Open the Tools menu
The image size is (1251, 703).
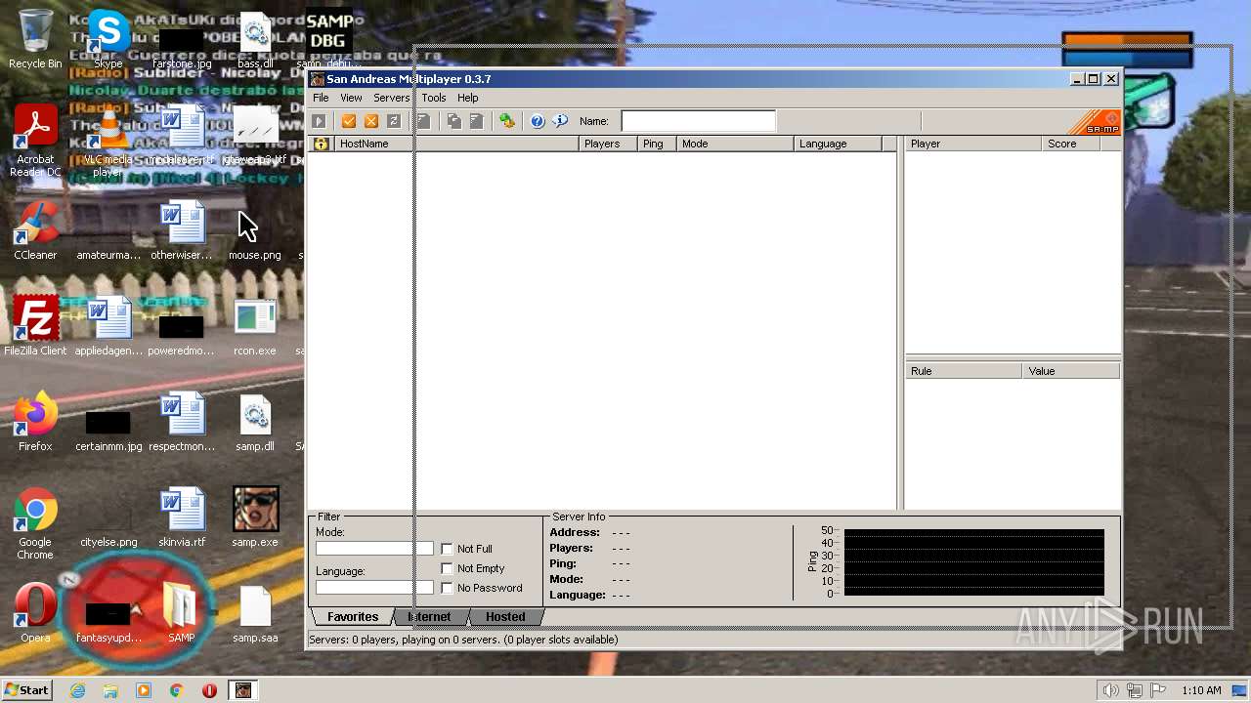tap(434, 98)
